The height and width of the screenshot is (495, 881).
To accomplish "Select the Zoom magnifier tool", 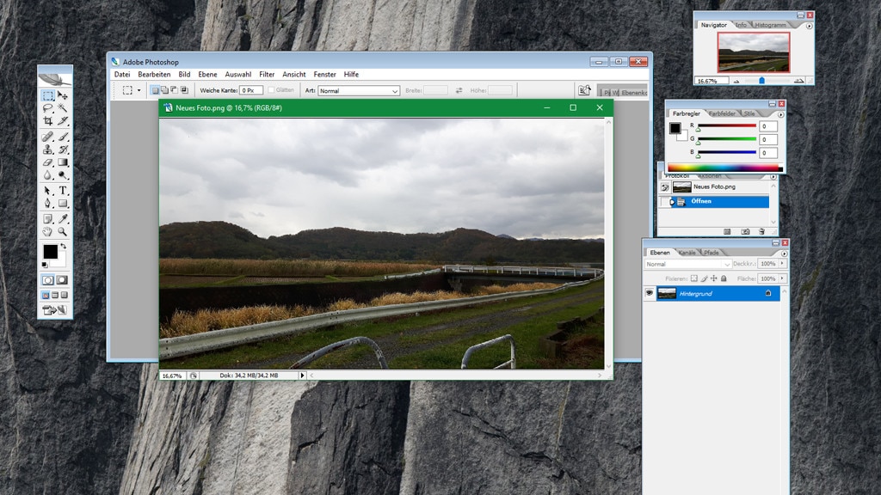I will coord(63,231).
